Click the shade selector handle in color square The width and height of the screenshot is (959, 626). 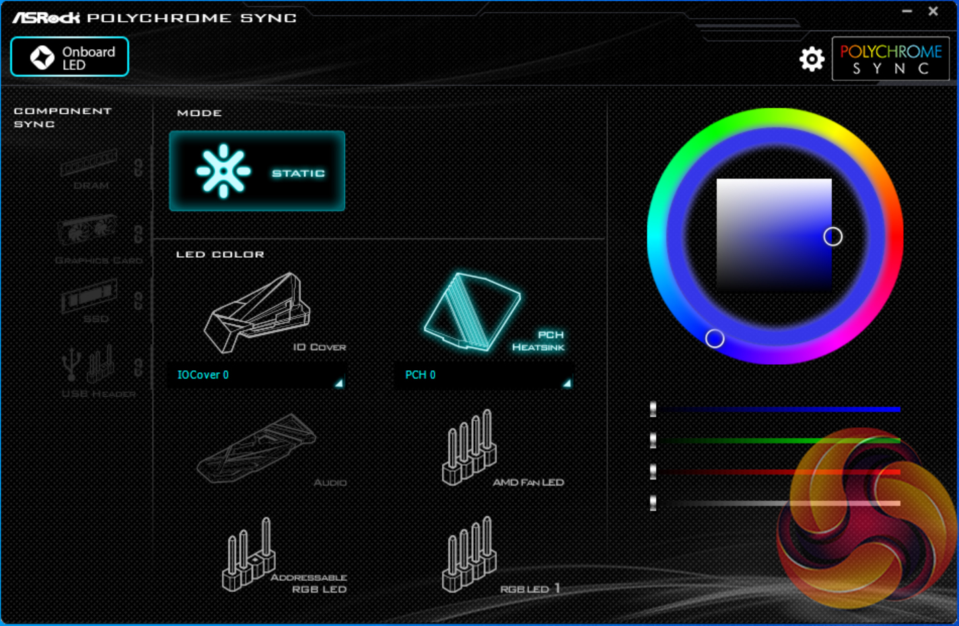click(x=833, y=236)
